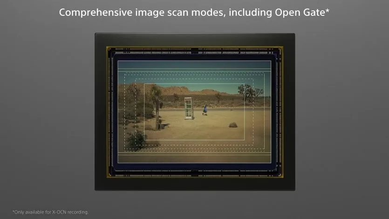Click the 'Comprehensive image scan modes' heading
The width and height of the screenshot is (389, 219).
coord(194,12)
